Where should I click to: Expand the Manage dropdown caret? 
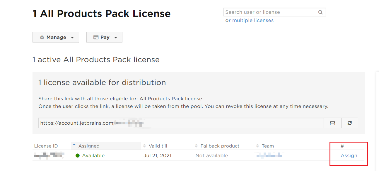[72, 38]
